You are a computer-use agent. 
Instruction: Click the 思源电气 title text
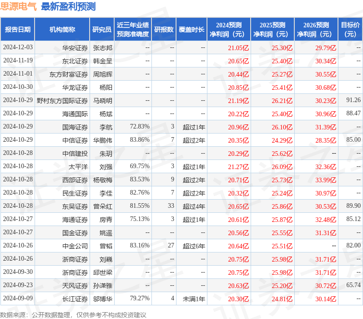pyautogui.click(x=18, y=6)
